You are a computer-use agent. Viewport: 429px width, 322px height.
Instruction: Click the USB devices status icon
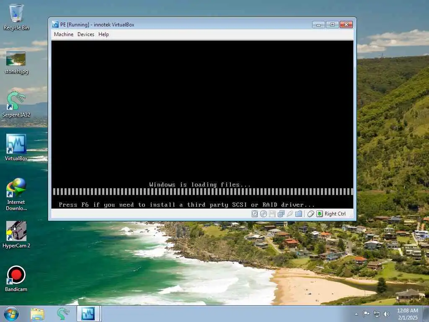290,214
